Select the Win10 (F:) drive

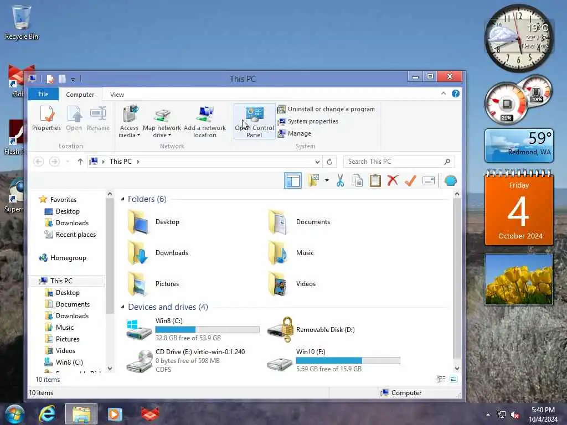click(x=334, y=360)
